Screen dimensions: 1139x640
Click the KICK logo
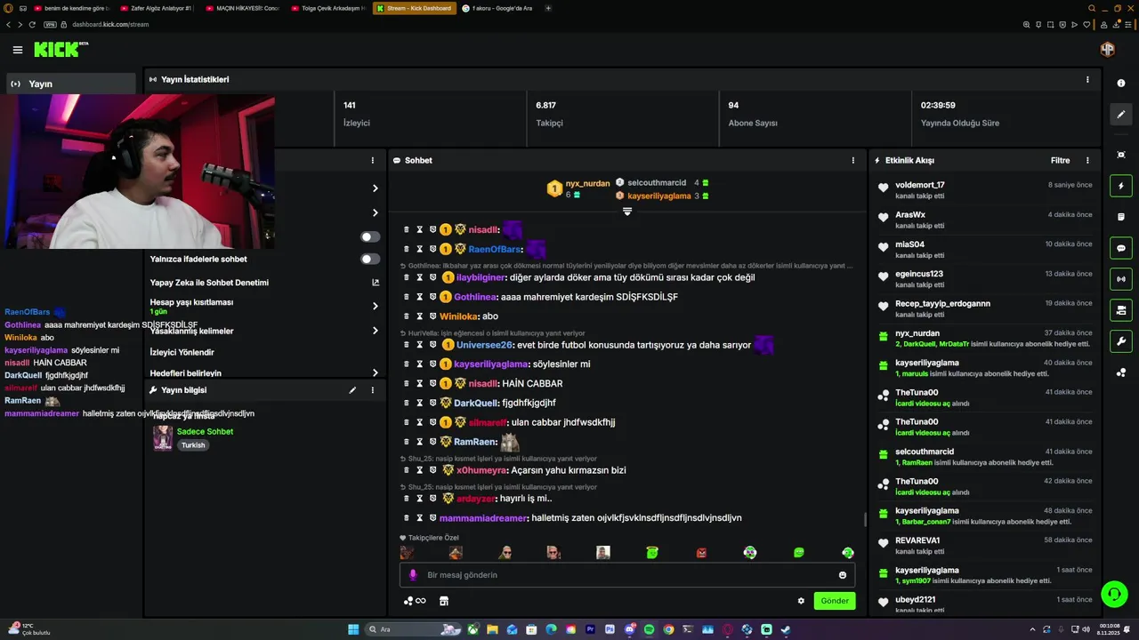61,50
